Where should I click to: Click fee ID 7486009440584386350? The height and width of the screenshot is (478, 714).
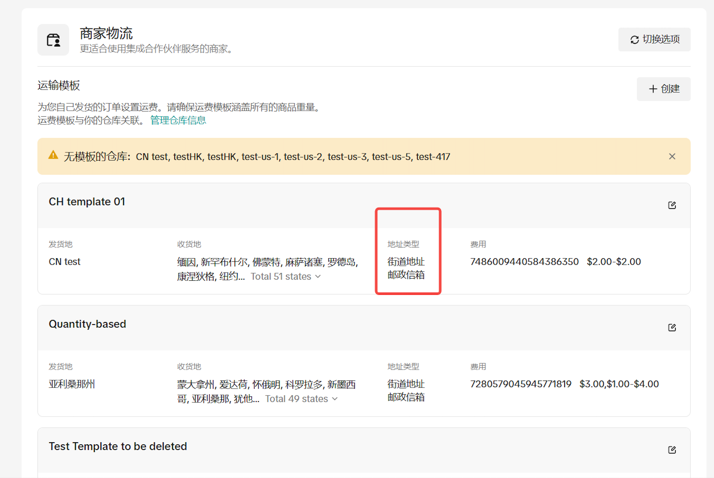point(524,262)
